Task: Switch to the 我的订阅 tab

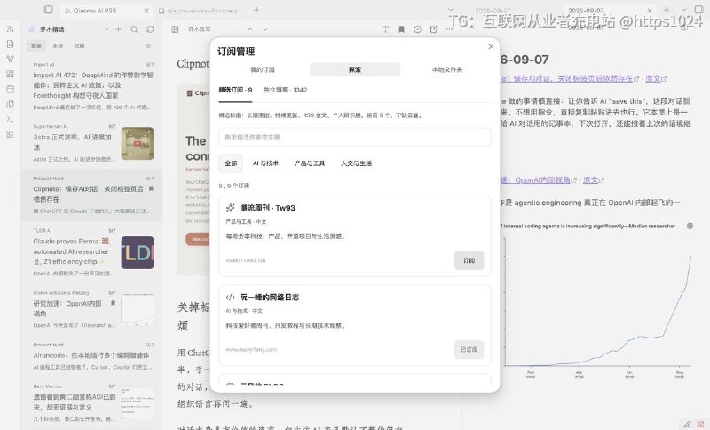Action: 263,69
